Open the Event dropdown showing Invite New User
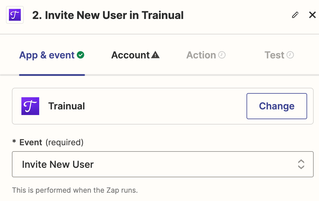Screen dimensions: 319x201 [162, 164]
